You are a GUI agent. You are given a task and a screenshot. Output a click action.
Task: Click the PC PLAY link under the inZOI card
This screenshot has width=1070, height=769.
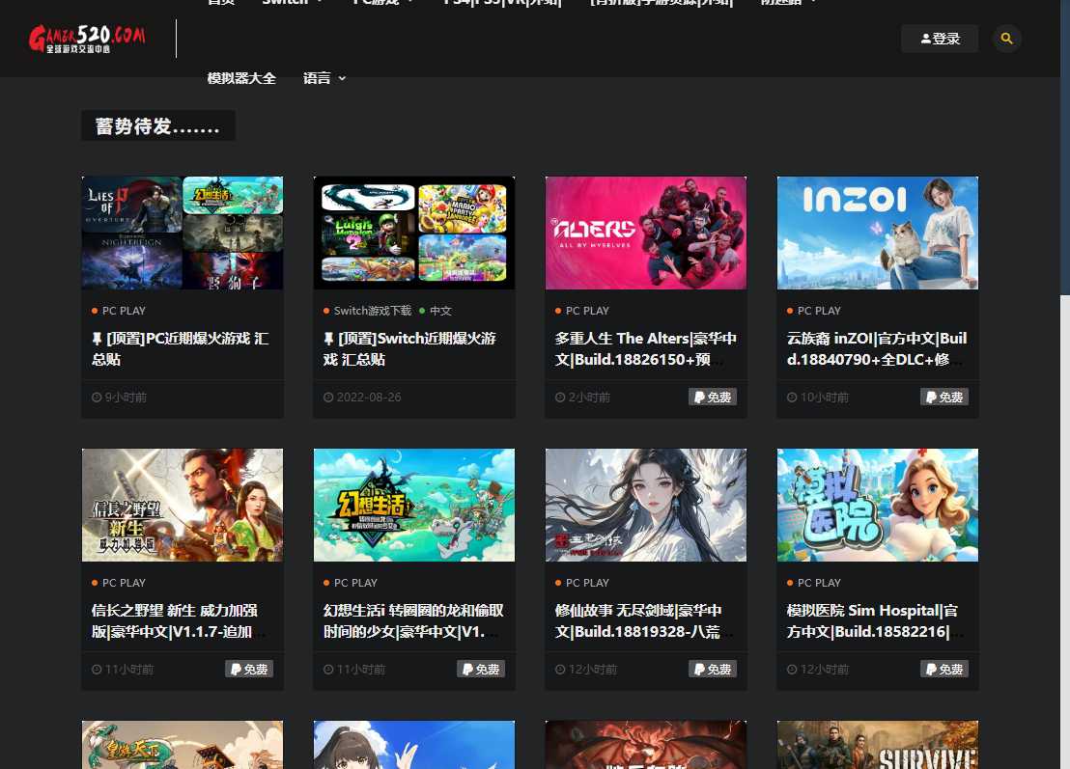819,311
